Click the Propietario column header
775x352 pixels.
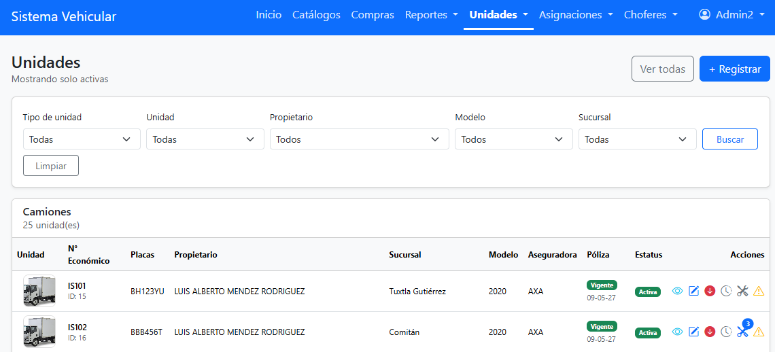pyautogui.click(x=196, y=255)
